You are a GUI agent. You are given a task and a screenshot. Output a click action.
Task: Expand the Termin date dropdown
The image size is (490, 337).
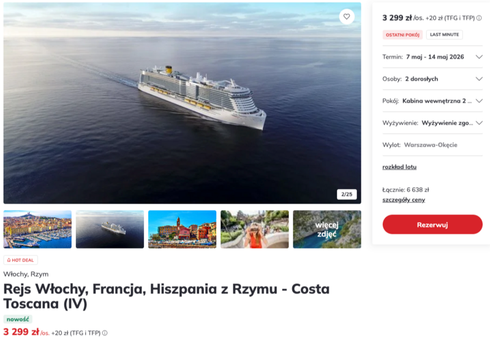pyautogui.click(x=479, y=57)
